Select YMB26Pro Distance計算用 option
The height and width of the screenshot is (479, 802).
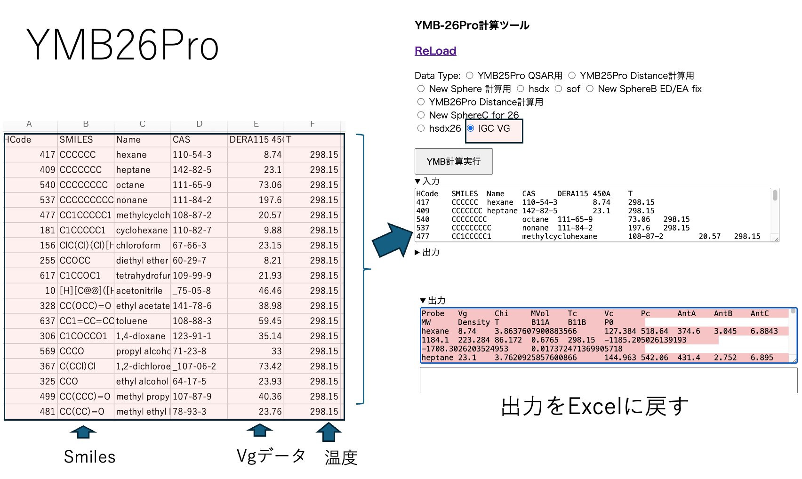click(421, 102)
